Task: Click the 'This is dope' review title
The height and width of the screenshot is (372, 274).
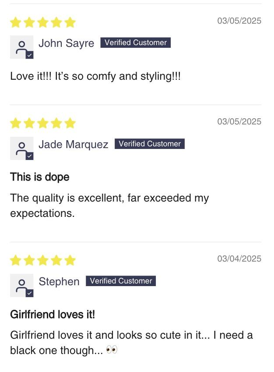Action: pos(39,177)
